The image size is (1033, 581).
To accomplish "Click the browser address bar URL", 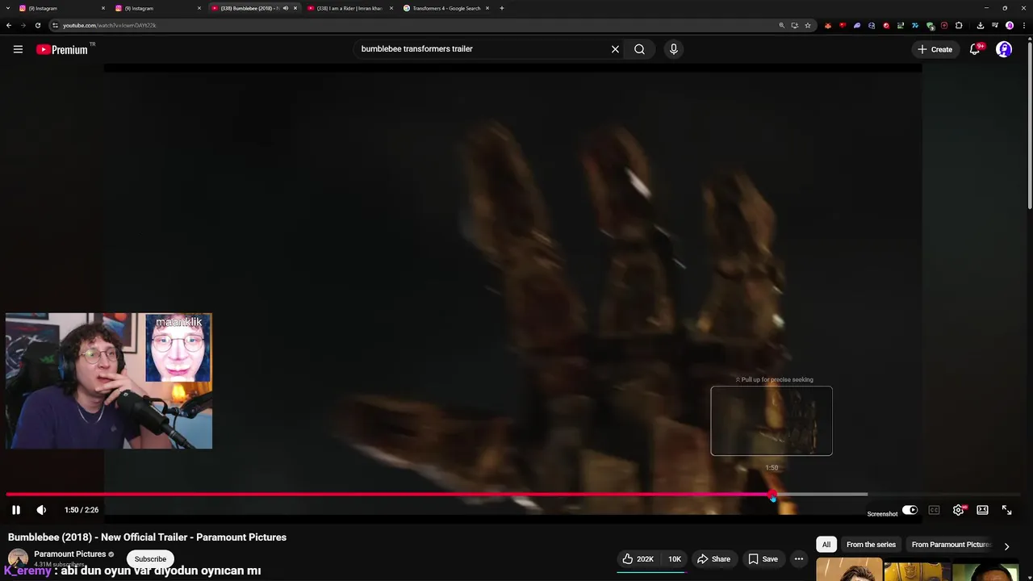I will click(110, 25).
